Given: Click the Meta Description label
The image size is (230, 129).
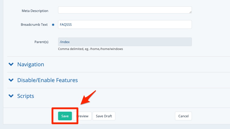Looking at the screenshot, I should (x=35, y=11).
